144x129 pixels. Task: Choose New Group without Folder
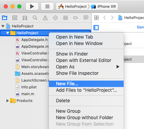tap(86, 117)
